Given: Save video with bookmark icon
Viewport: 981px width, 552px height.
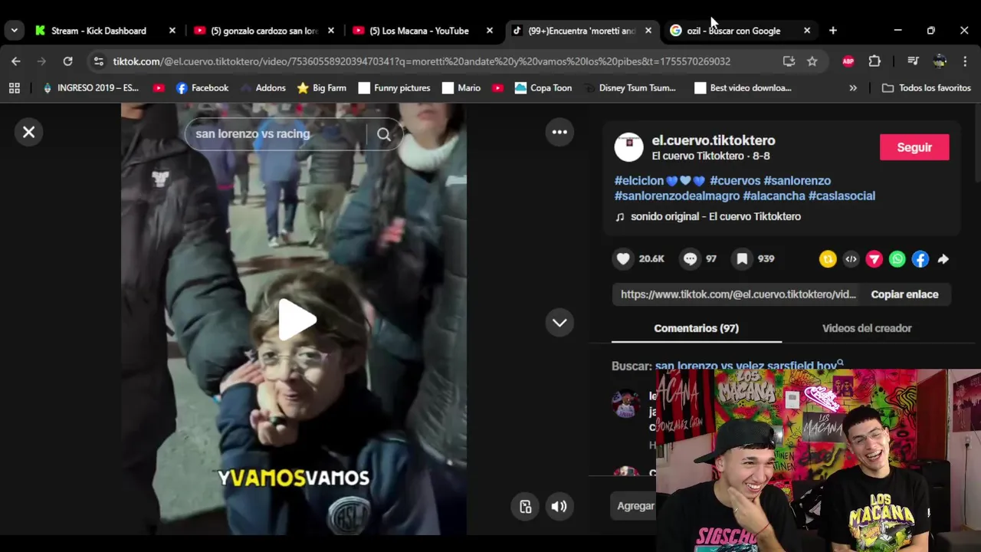Looking at the screenshot, I should coord(742,259).
